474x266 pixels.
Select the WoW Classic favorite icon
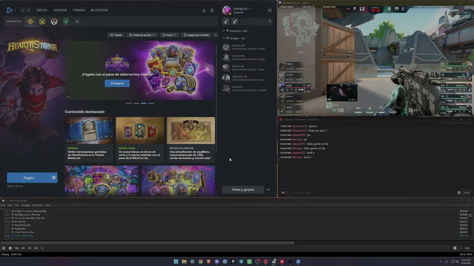click(x=66, y=21)
